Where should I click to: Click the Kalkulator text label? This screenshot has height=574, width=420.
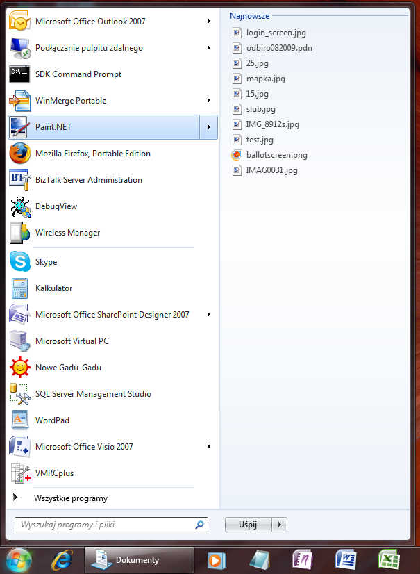[x=53, y=288]
